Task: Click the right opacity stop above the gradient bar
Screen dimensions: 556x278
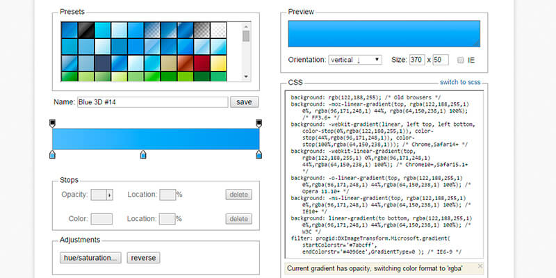Action: click(x=259, y=124)
